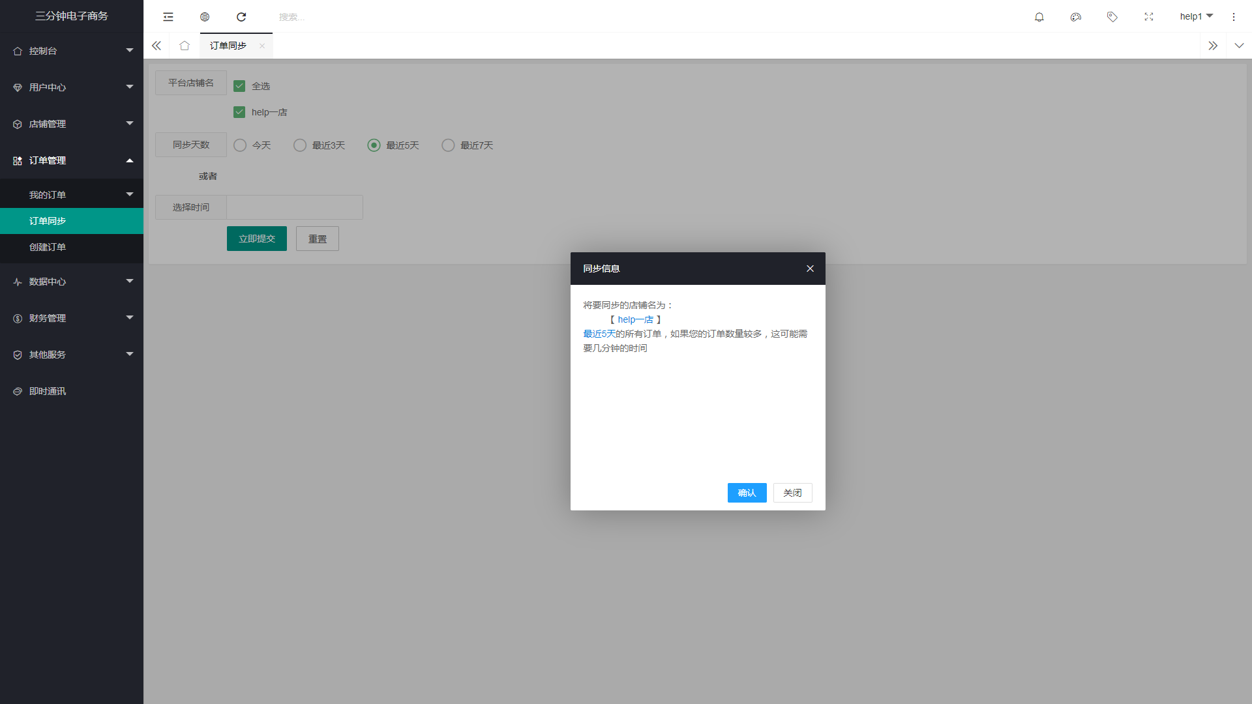
Task: Toggle fullscreen mode icon
Action: (x=1149, y=17)
